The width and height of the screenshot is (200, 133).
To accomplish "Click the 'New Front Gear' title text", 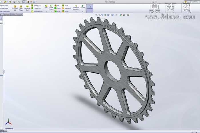I will tap(110, 2).
